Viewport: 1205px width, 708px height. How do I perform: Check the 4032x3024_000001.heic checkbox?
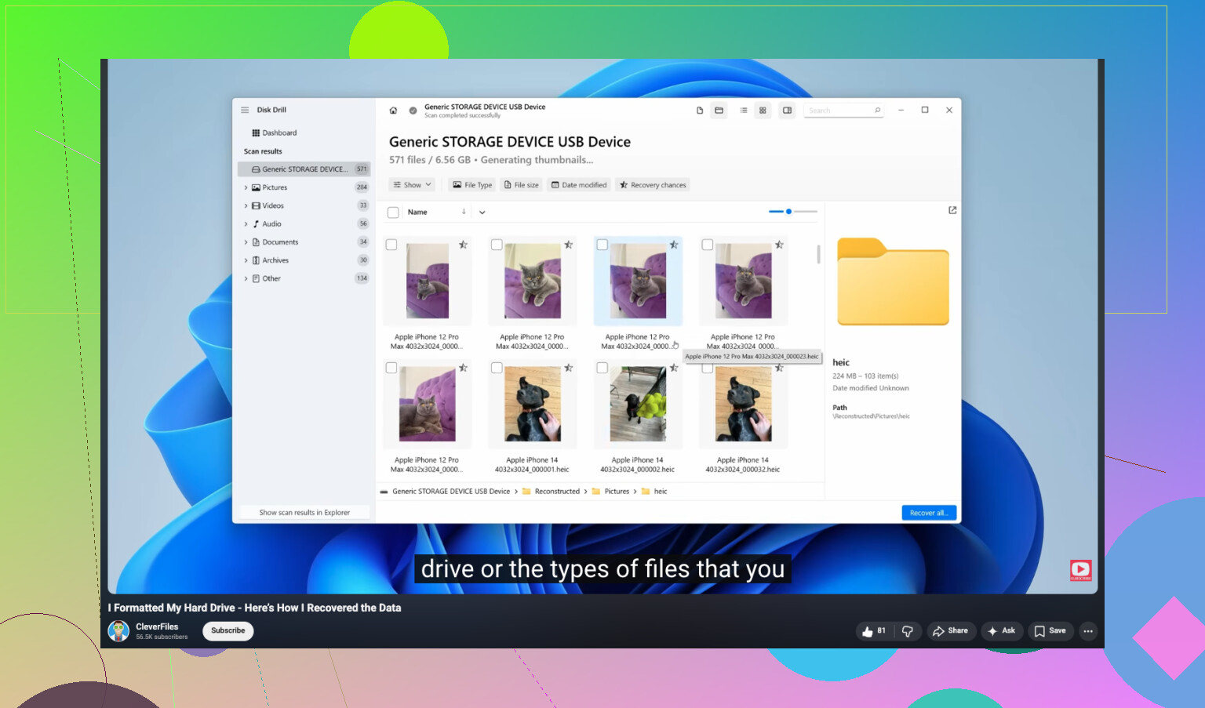pos(497,368)
